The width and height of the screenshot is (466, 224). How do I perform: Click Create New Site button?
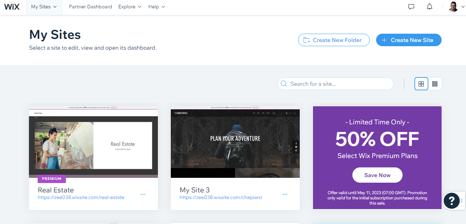tap(408, 40)
